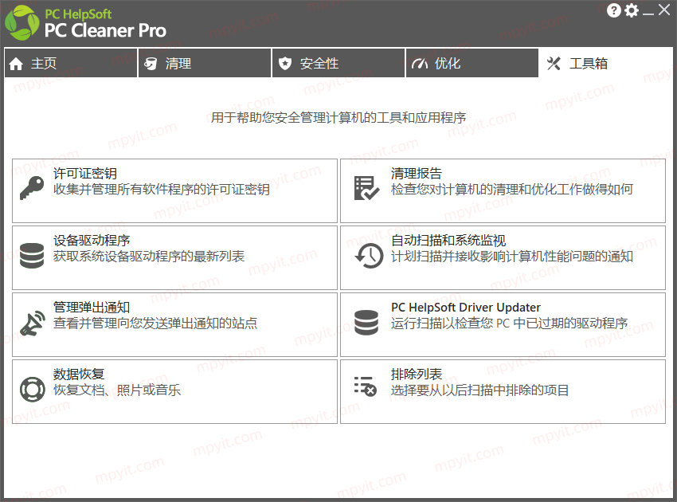The image size is (677, 502).
Task: Select the 优化 tab
Action: [472, 63]
